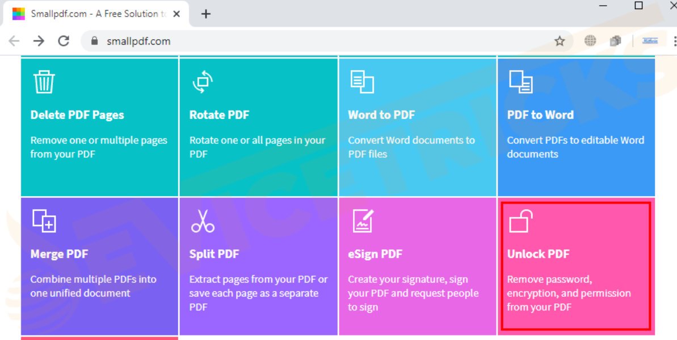Go back with the browser back arrow
This screenshot has width=677, height=340.
click(x=14, y=41)
